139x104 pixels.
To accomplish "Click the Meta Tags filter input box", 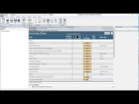I will 106,40.
